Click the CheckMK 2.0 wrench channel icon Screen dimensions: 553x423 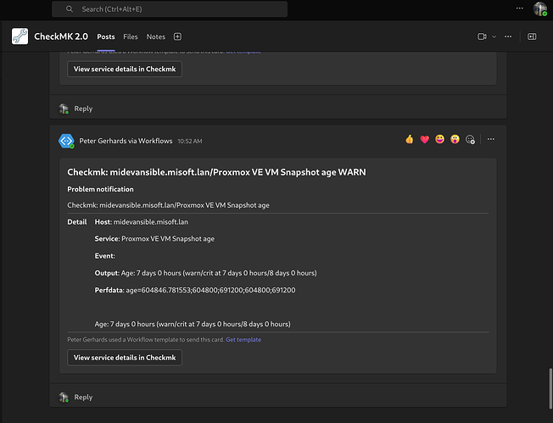[20, 36]
